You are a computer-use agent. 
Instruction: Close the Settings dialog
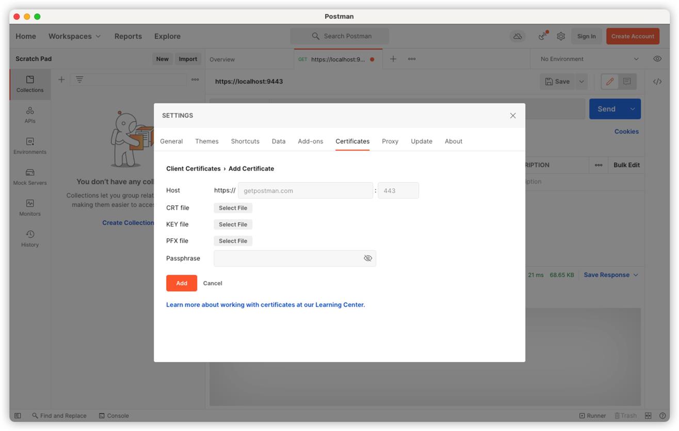coord(513,115)
